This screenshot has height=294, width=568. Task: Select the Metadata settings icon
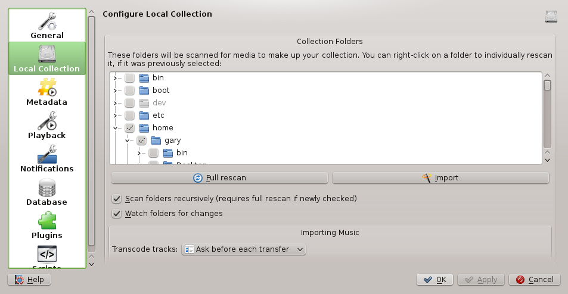pos(47,87)
